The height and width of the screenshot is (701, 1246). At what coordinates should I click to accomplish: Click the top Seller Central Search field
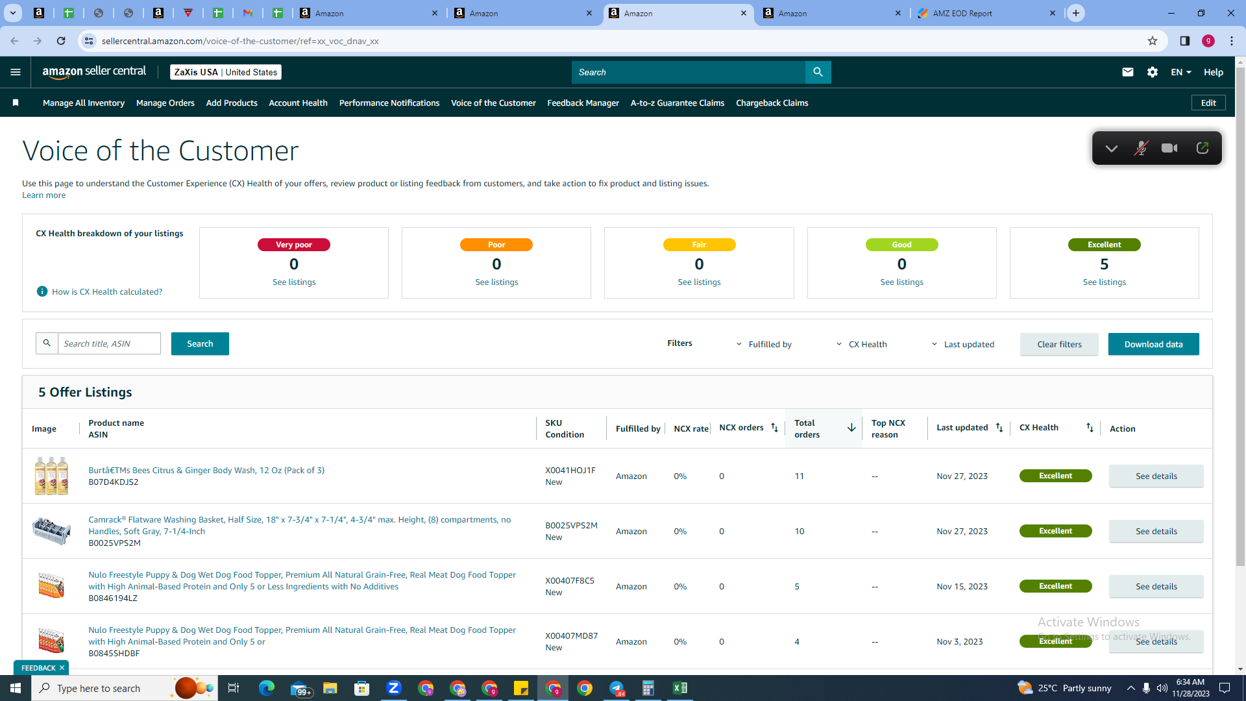pyautogui.click(x=688, y=72)
